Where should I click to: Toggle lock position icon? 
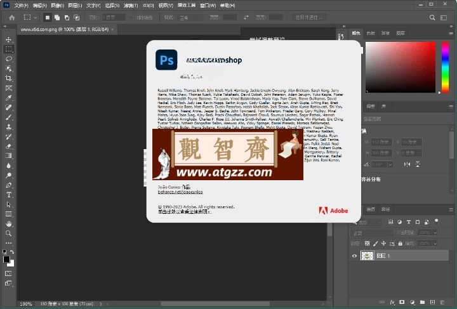(383, 243)
